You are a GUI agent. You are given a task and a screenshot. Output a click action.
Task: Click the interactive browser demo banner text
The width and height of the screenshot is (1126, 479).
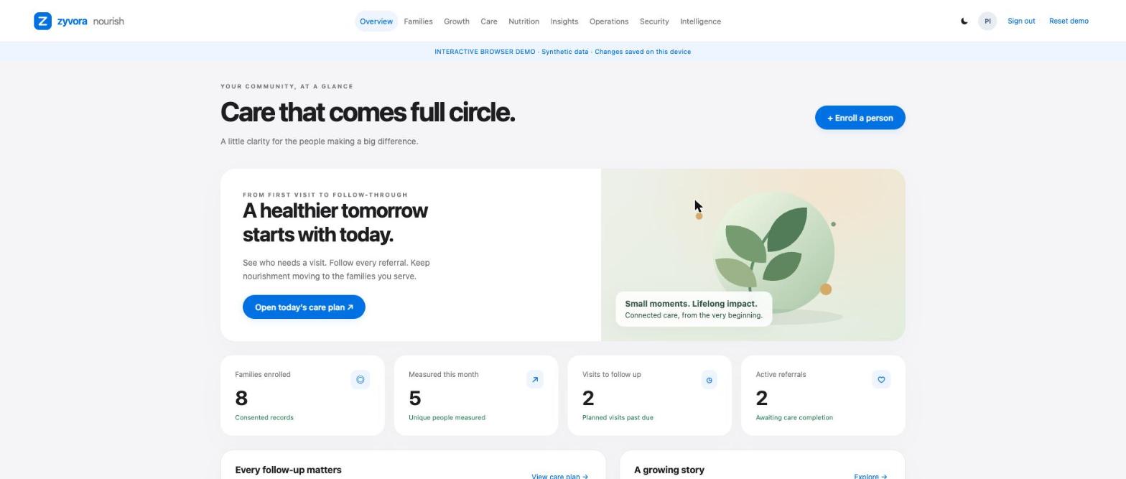coord(563,52)
